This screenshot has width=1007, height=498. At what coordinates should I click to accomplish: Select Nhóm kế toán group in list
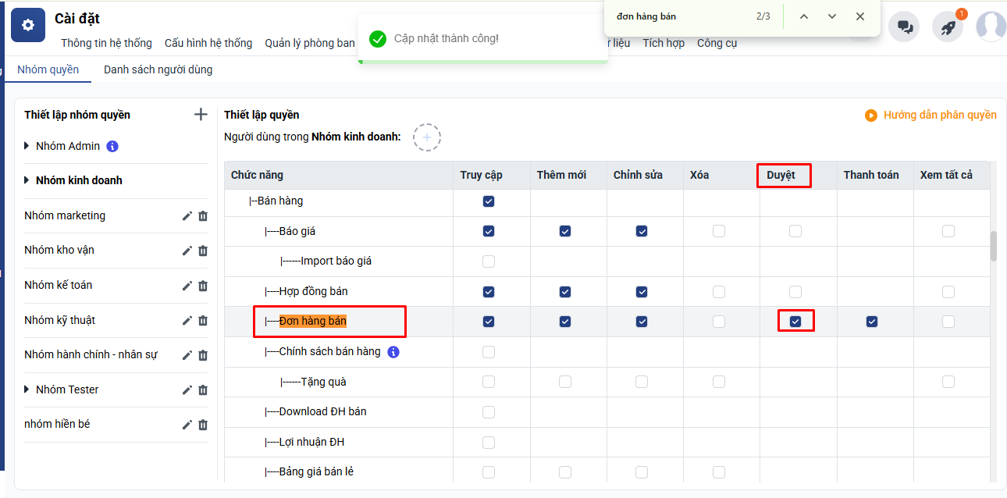(59, 285)
